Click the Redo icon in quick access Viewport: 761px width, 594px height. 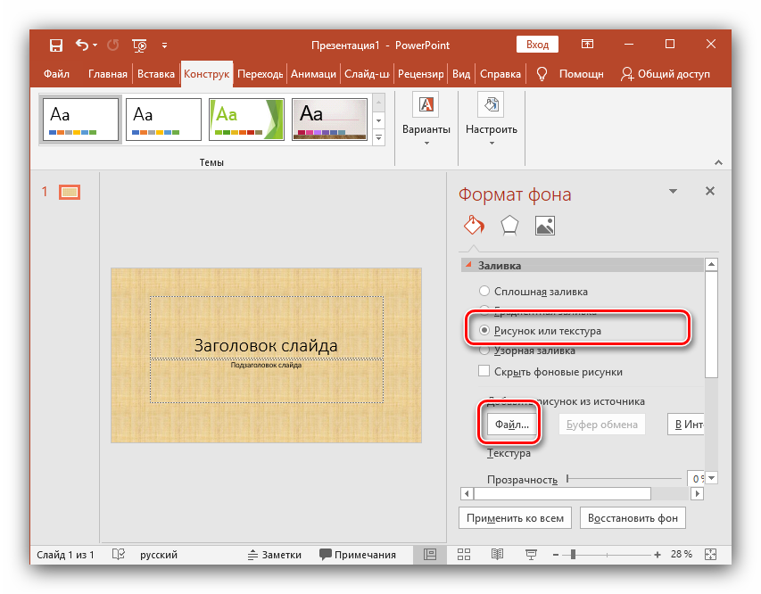click(x=112, y=45)
